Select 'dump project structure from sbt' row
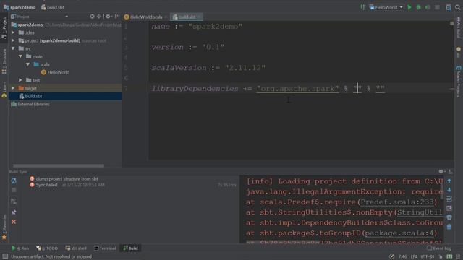 (64, 178)
